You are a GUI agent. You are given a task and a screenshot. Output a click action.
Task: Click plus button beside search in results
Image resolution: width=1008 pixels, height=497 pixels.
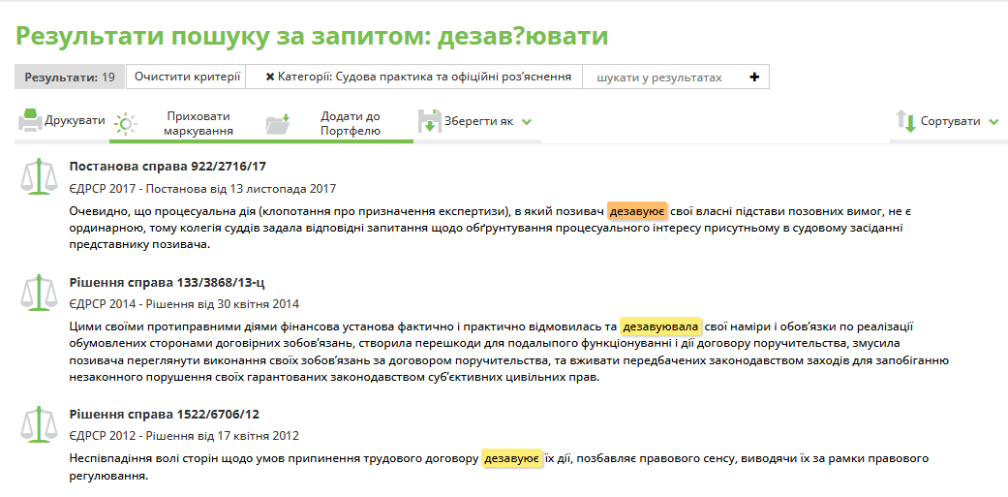click(x=754, y=77)
